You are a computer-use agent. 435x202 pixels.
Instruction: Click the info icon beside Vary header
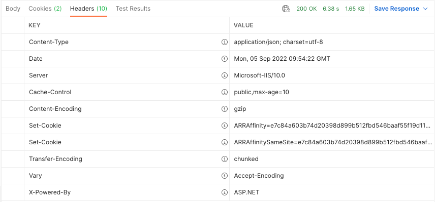[x=225, y=176]
